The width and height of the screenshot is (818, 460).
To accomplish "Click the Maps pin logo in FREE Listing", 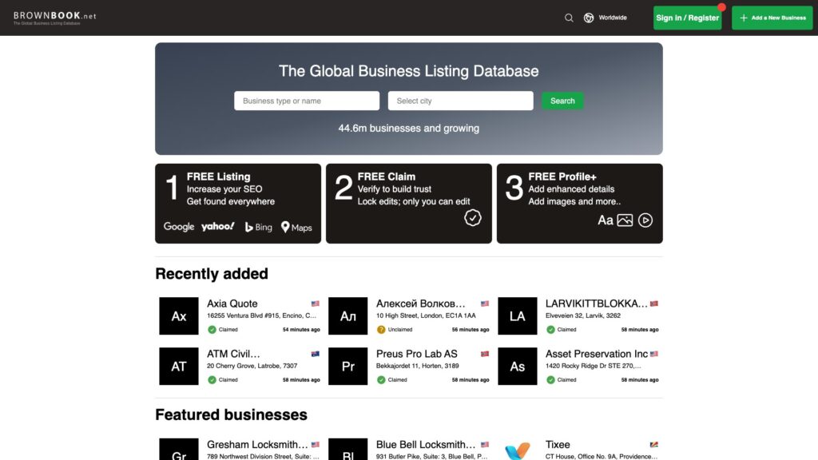I will (296, 227).
